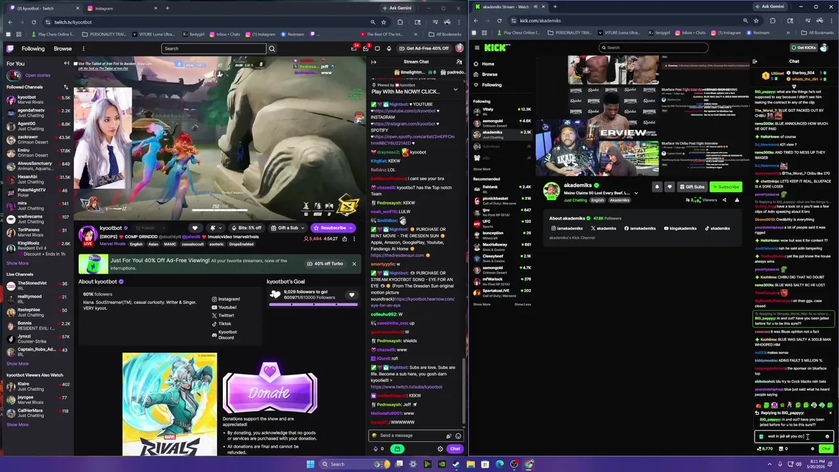Show more followed channels on Twitch
Viewport: 839px width, 472px height.
[18, 263]
